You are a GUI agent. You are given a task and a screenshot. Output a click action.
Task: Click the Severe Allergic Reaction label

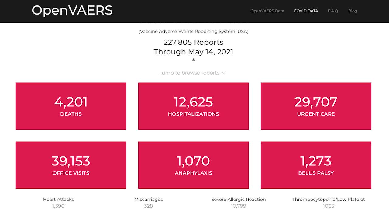tap(239, 200)
